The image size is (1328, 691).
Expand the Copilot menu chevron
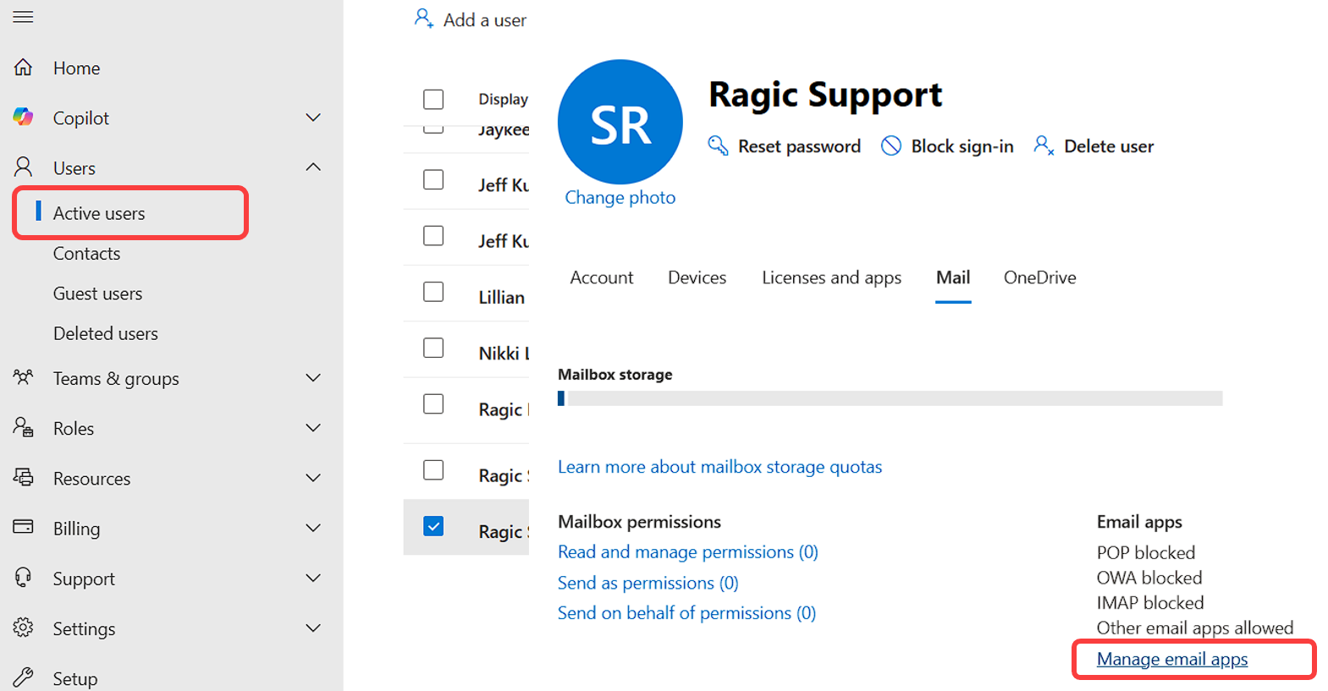313,118
